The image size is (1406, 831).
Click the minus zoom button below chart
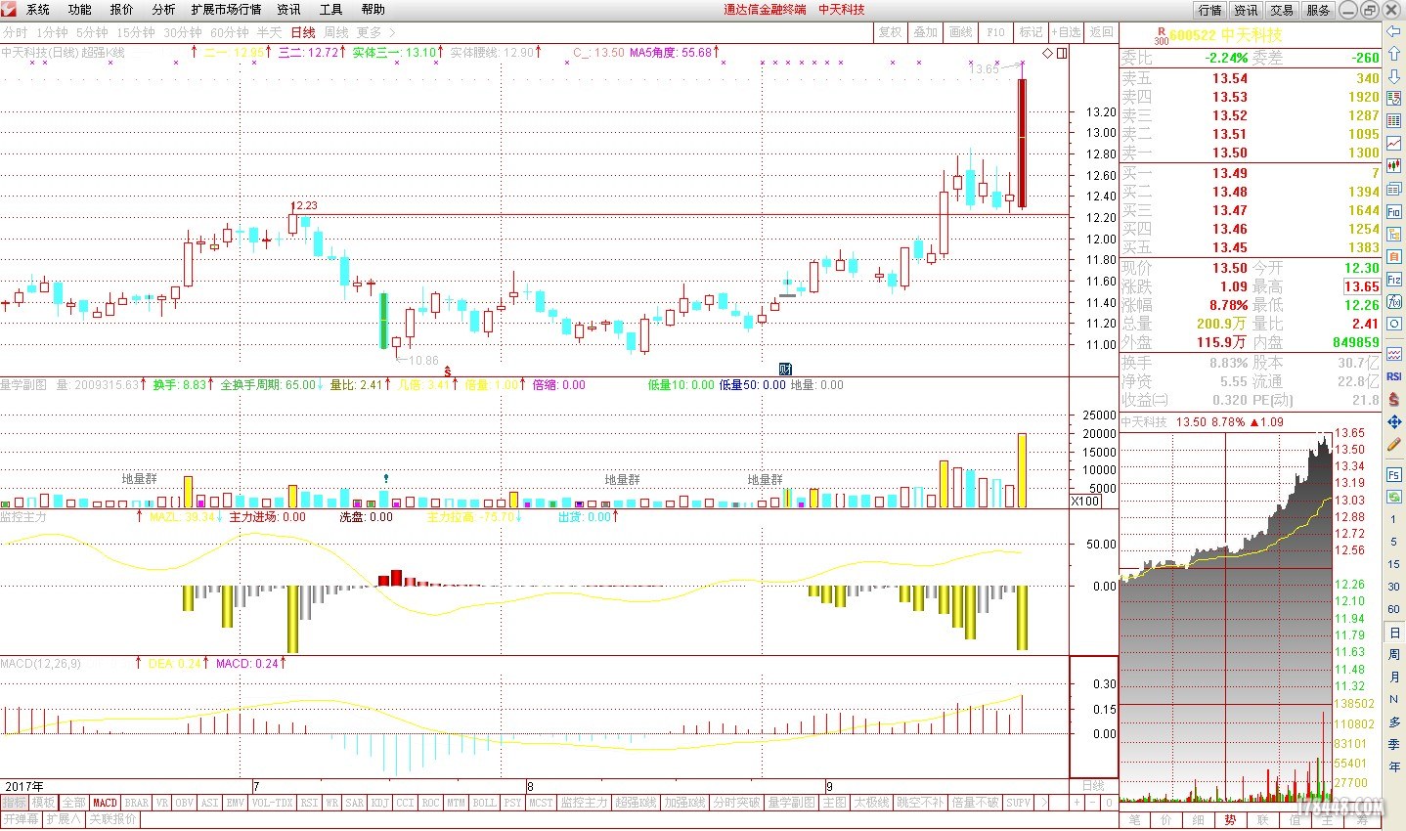1093,803
